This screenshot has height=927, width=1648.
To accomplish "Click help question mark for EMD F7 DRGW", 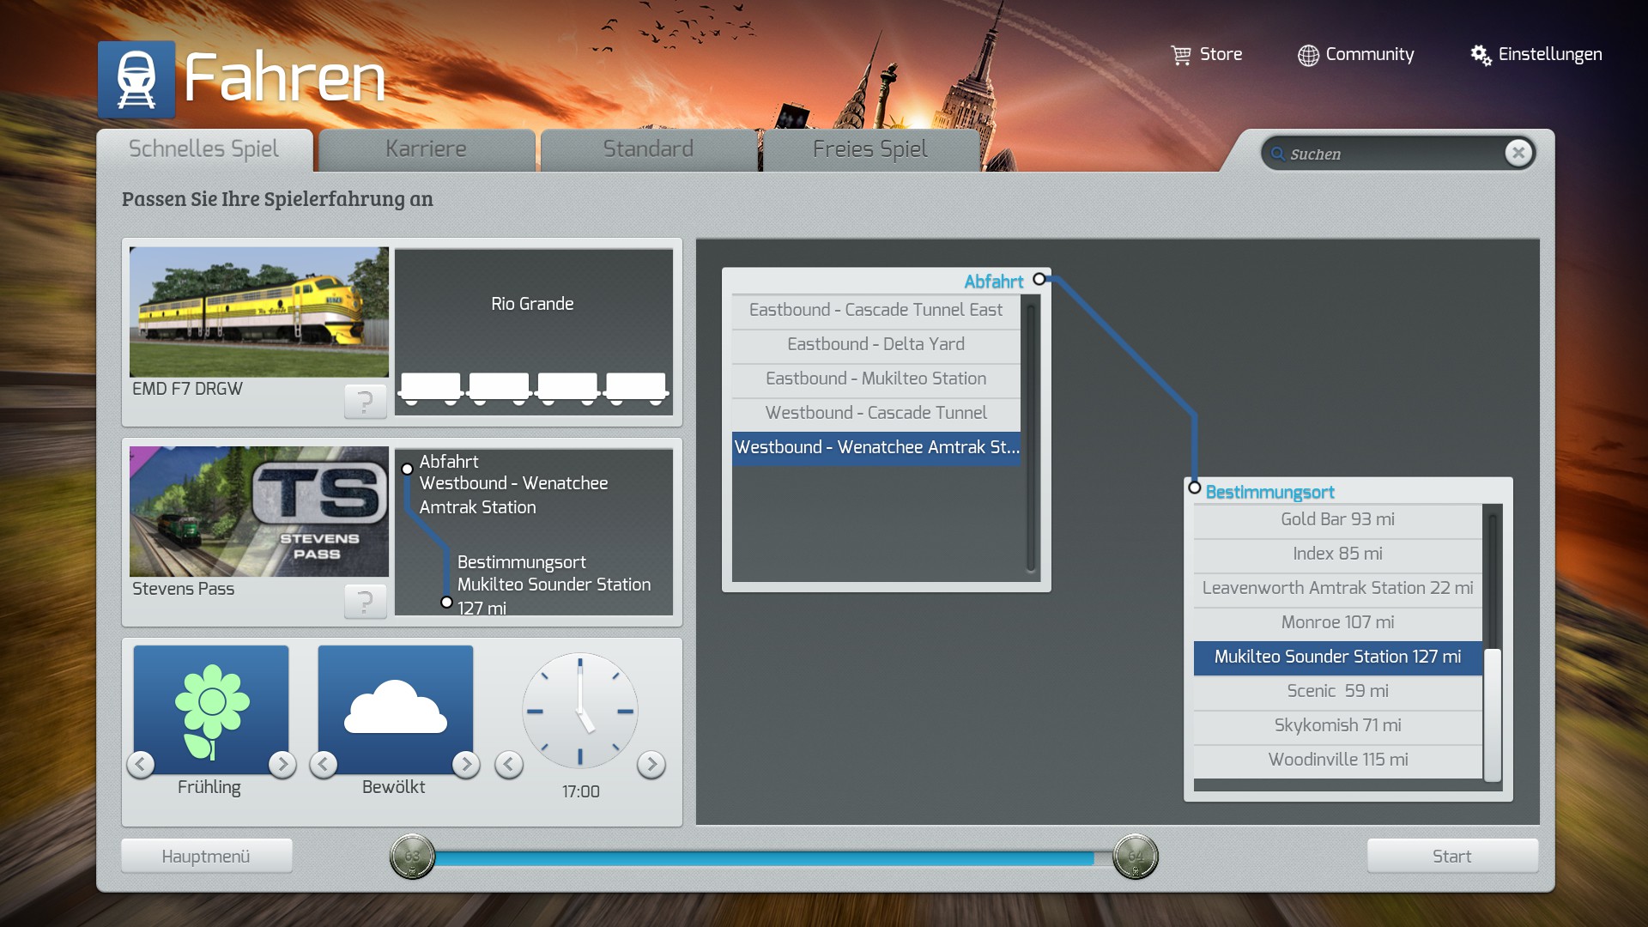I will click(365, 402).
